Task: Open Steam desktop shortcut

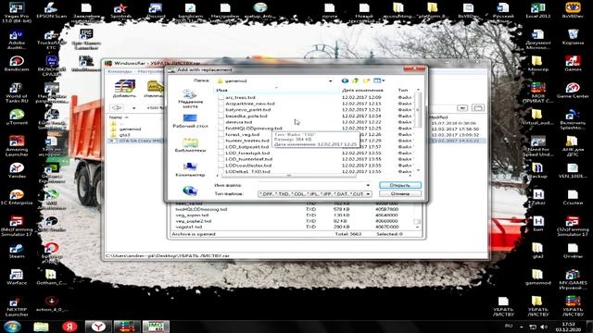Action: (x=17, y=251)
